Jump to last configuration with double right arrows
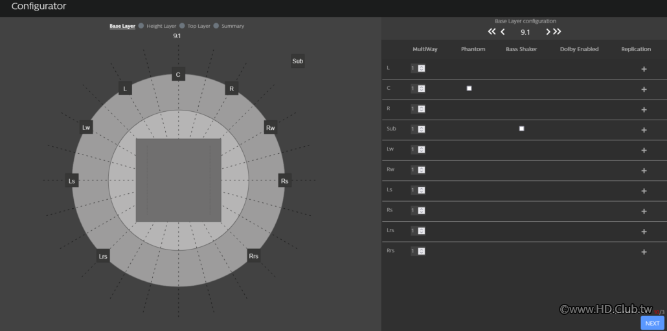This screenshot has height=331, width=667. (x=557, y=32)
